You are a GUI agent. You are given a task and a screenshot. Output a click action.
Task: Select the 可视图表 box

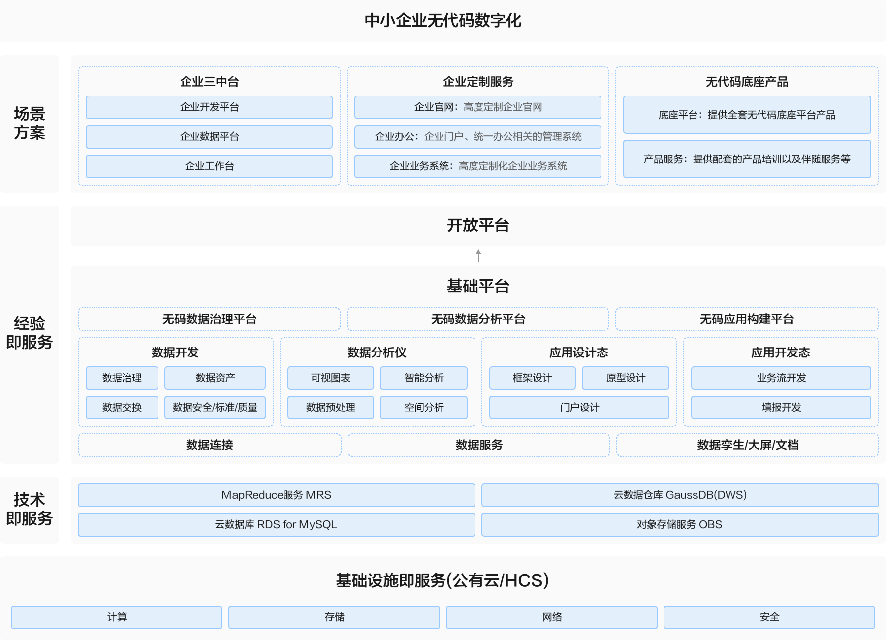(331, 378)
